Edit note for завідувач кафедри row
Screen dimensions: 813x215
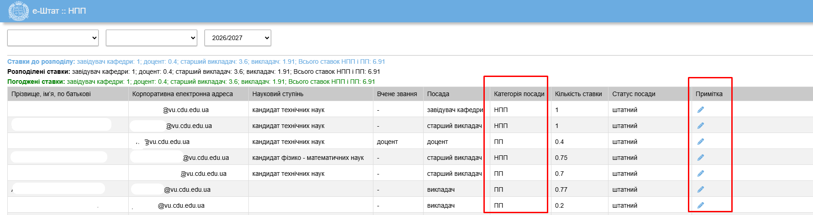701,110
